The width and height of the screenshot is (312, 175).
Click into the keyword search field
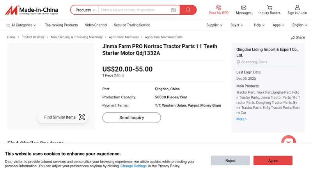pyautogui.click(x=135, y=10)
